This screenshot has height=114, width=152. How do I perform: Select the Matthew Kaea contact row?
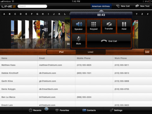click(x=76, y=65)
